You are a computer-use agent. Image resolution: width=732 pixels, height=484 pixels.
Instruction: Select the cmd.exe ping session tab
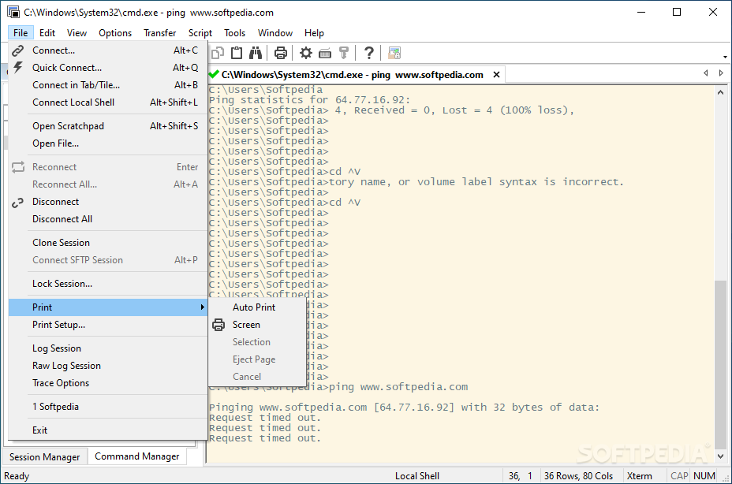[353, 75]
